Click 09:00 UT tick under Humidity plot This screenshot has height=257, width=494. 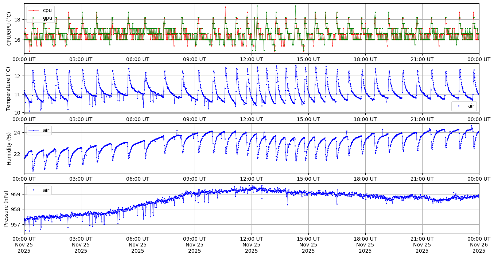tap(195, 178)
